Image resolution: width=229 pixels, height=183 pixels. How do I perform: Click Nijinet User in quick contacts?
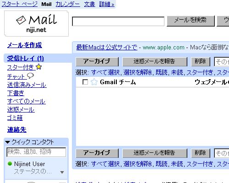(29, 164)
